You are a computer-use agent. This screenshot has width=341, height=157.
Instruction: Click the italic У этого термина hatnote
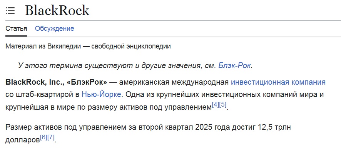[x=135, y=66]
